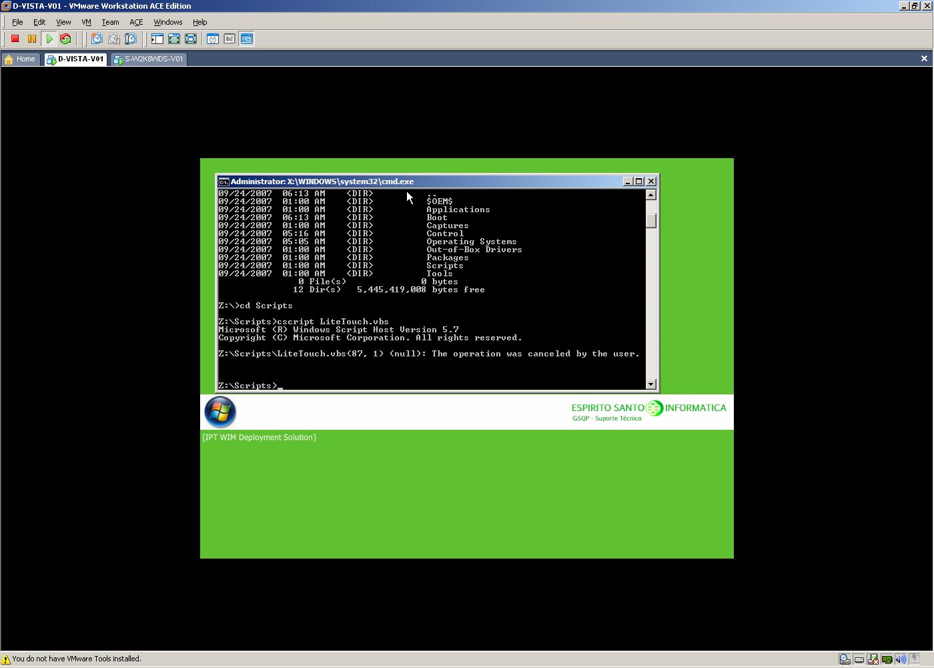Click the 'operation was canceled by the user' message
This screenshot has width=934, height=668.
click(x=536, y=354)
